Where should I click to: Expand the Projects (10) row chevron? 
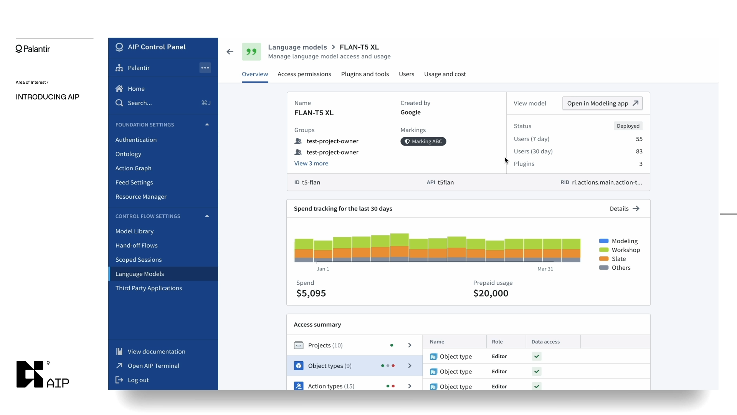click(x=410, y=345)
